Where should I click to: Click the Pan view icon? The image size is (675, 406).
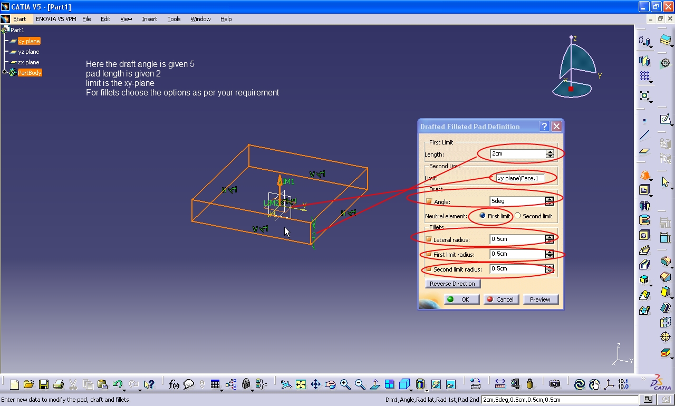[315, 384]
